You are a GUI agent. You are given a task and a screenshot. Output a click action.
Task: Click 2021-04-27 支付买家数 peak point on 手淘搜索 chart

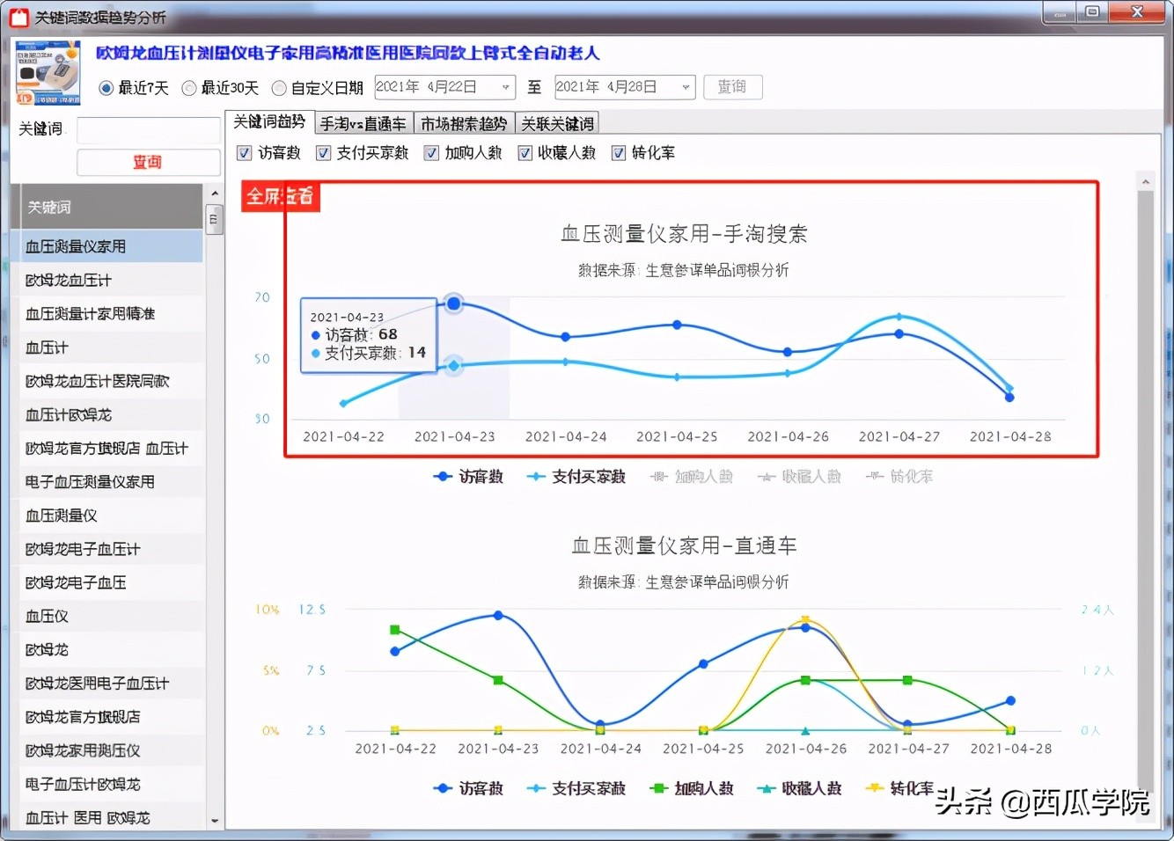(x=899, y=317)
